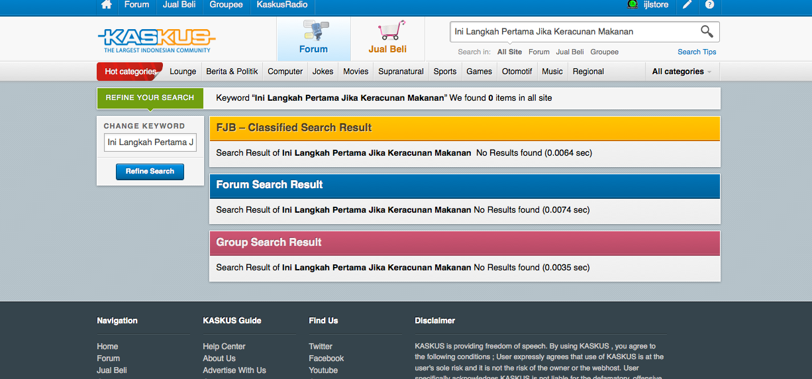This screenshot has width=812, height=379.
Task: Open the Hot categories menu
Action: click(x=130, y=72)
